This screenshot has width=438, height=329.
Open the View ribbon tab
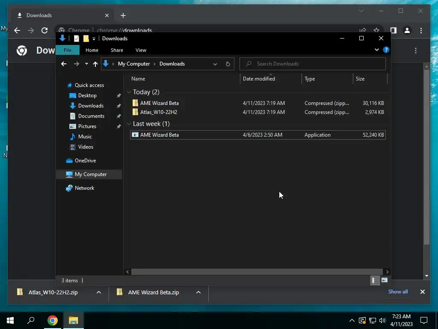tap(141, 50)
